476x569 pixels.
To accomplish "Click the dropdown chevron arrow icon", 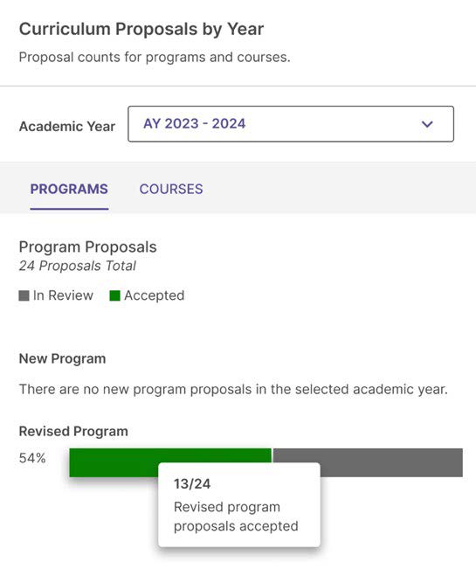I will click(427, 124).
